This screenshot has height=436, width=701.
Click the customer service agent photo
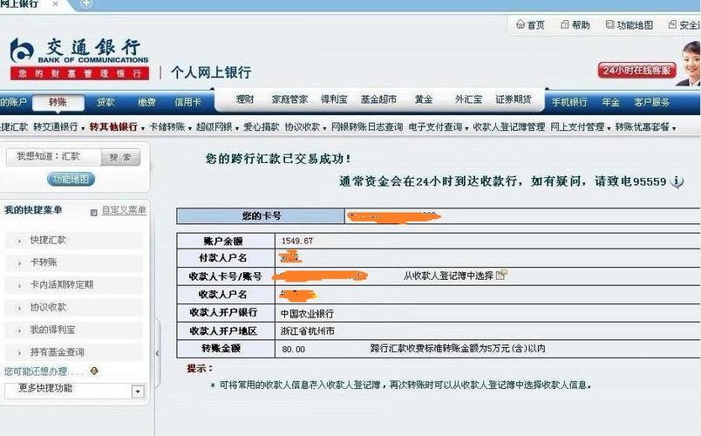691,63
